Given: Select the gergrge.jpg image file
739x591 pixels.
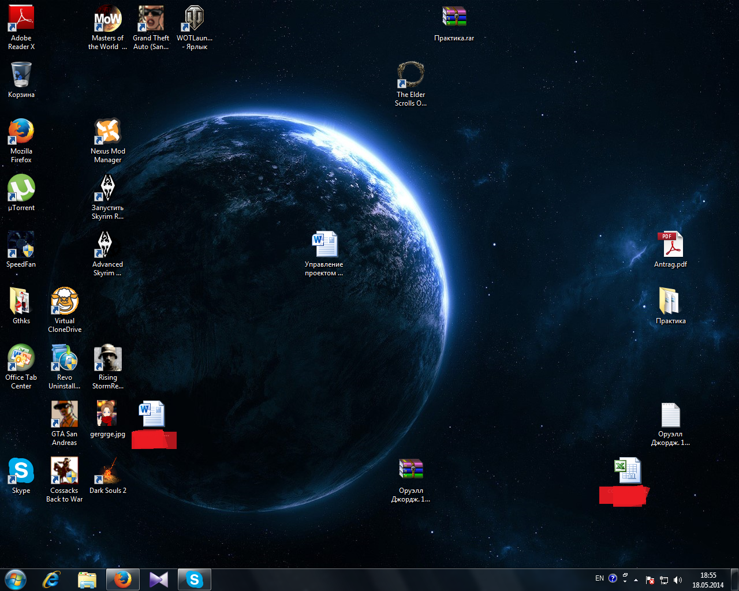Looking at the screenshot, I should pos(108,415).
